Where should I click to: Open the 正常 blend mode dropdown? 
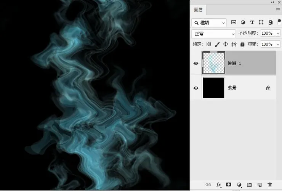pyautogui.click(x=213, y=34)
